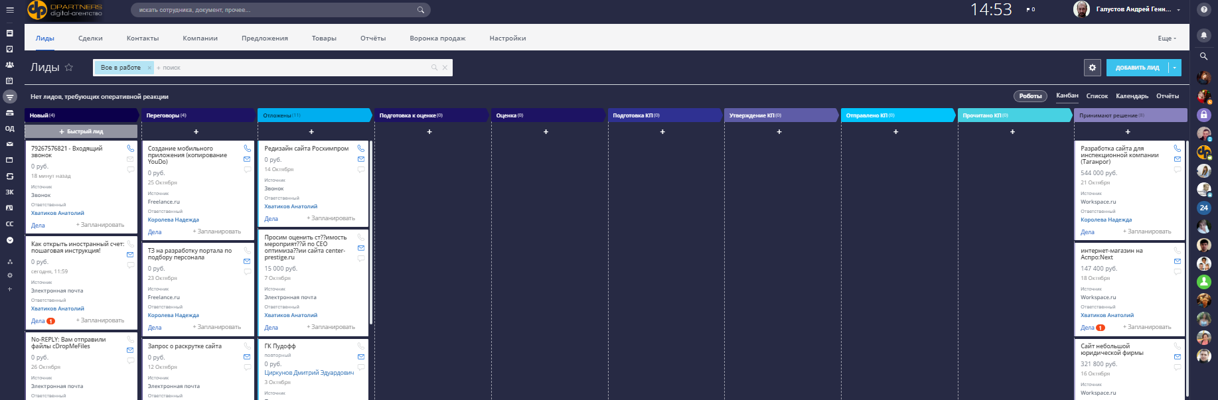Screen dimensions: 1218x400
Task: Click the Прочитано КП stage header
Action: click(x=1014, y=115)
